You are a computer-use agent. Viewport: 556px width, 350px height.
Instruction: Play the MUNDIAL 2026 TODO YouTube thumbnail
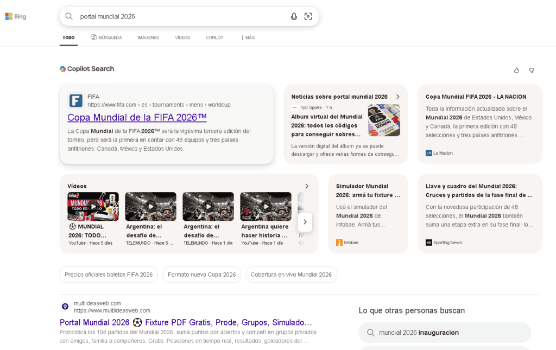coord(93,206)
